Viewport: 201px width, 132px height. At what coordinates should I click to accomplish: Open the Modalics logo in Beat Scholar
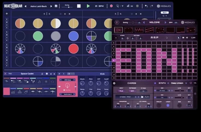164,6
